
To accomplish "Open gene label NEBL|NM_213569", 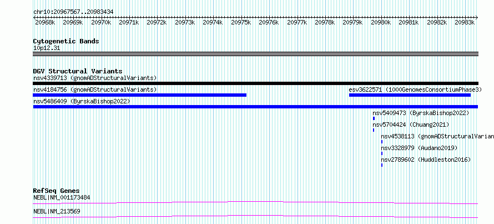I will click(57, 211).
